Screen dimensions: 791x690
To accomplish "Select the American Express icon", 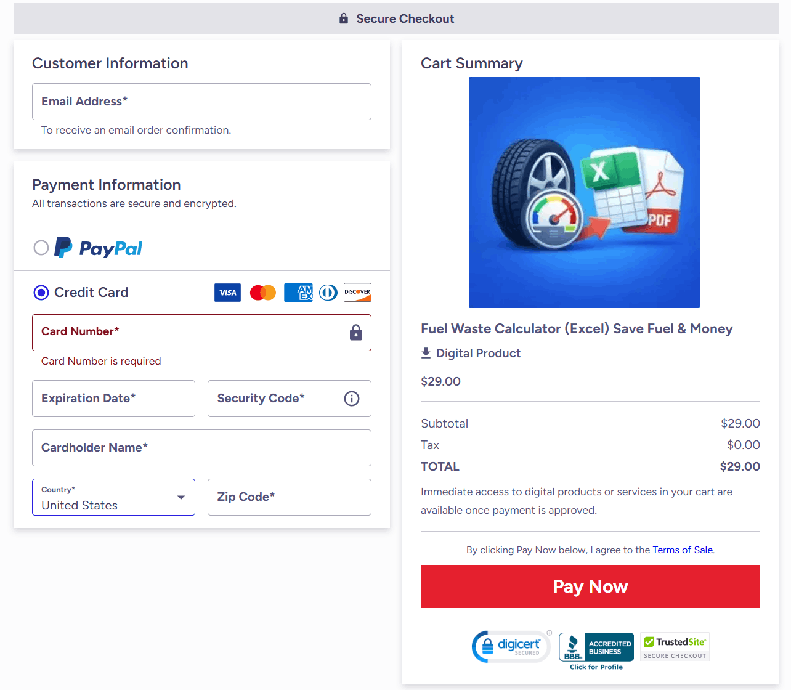I will tap(298, 293).
